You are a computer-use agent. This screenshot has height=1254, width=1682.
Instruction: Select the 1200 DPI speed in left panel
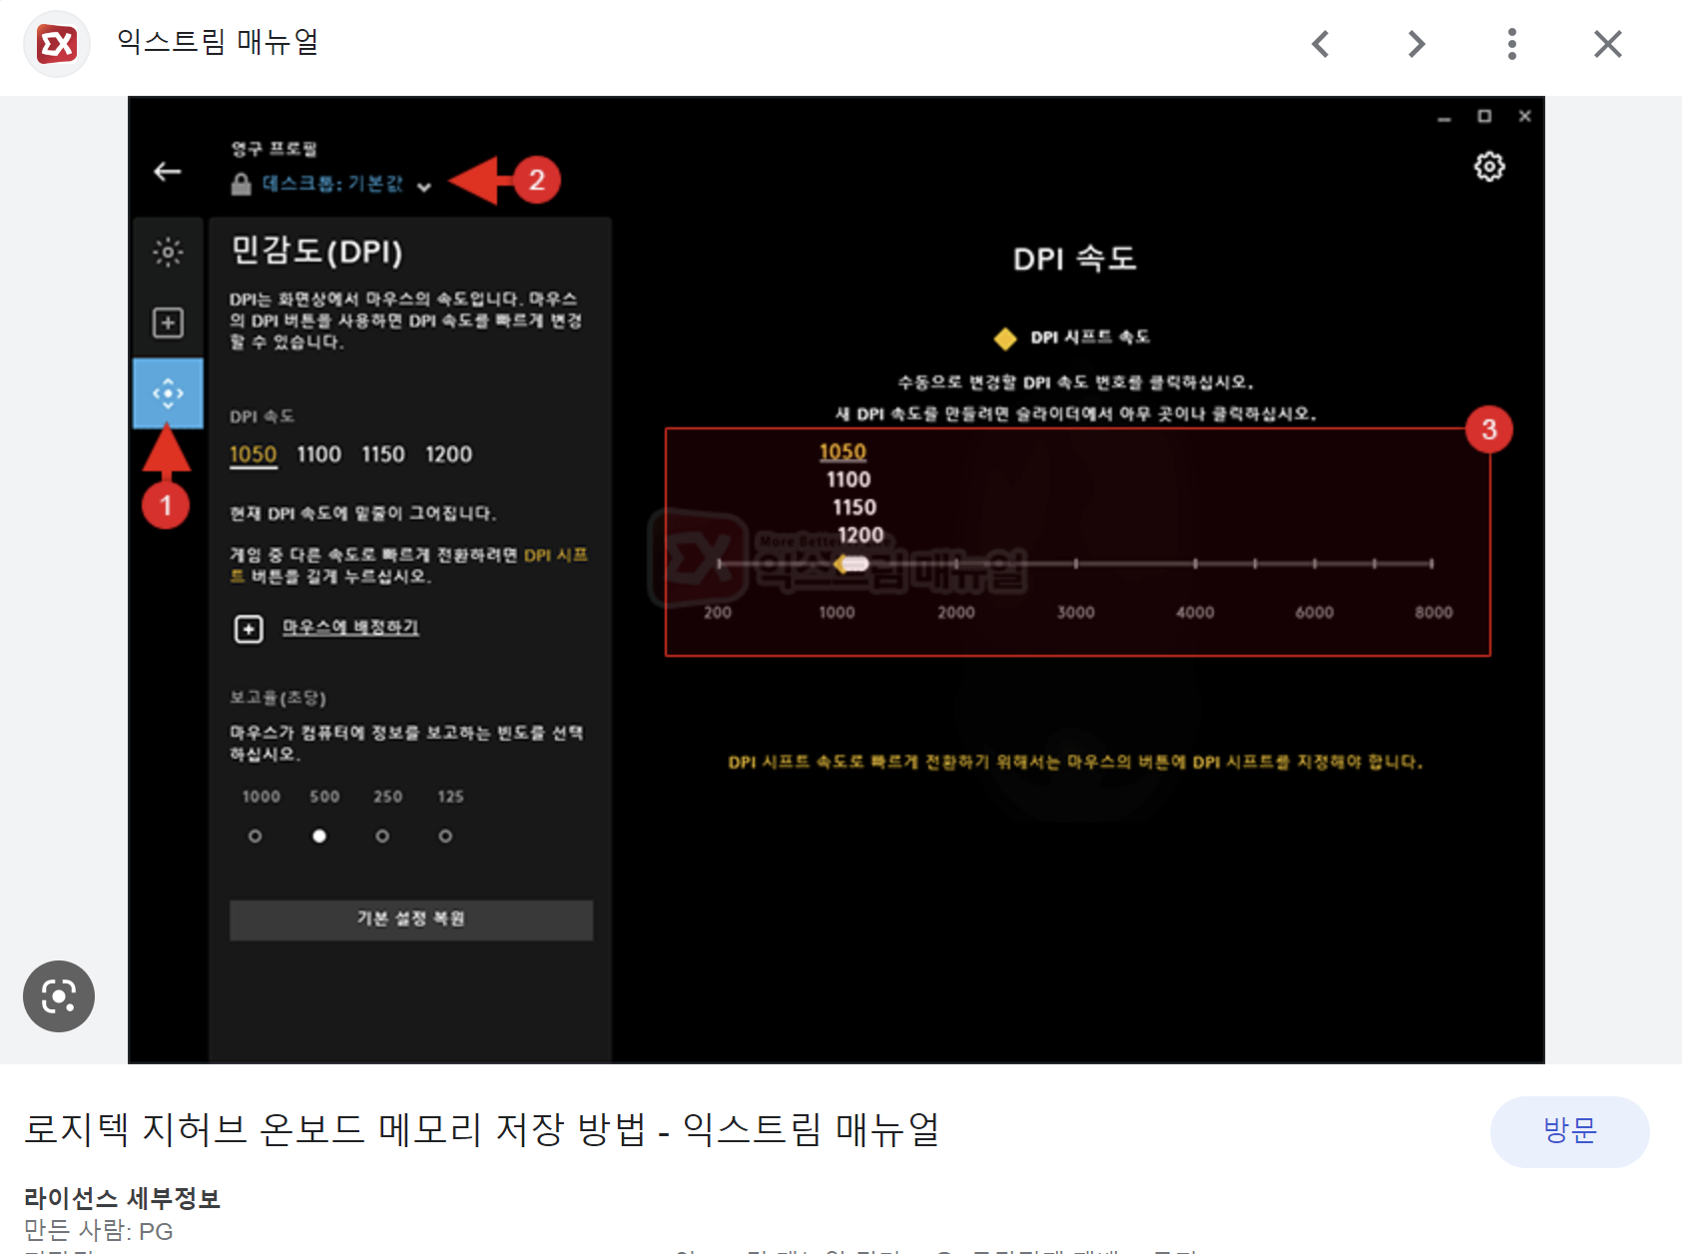(x=448, y=454)
